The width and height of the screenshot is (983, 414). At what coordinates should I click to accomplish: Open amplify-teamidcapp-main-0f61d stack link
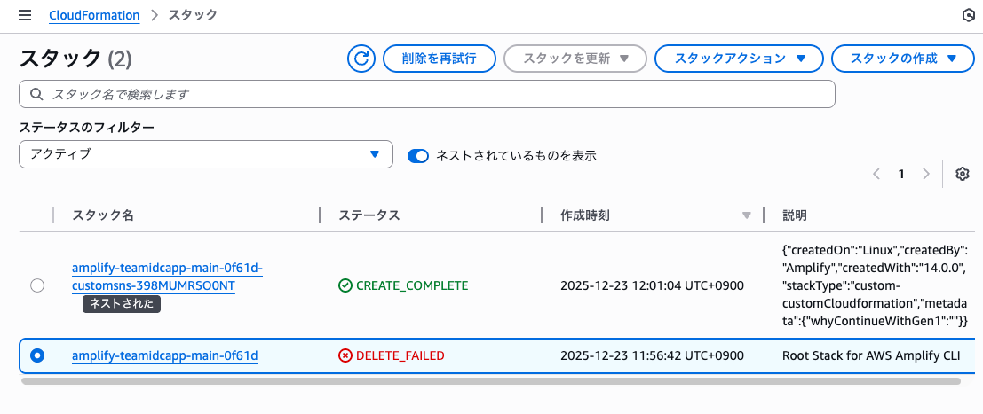(164, 355)
